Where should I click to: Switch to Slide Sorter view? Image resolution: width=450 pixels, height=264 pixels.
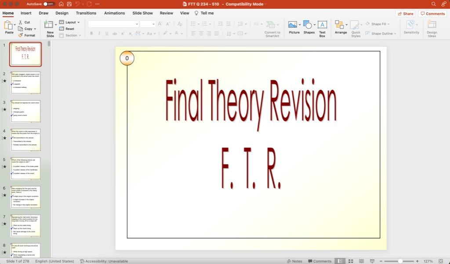point(351,261)
